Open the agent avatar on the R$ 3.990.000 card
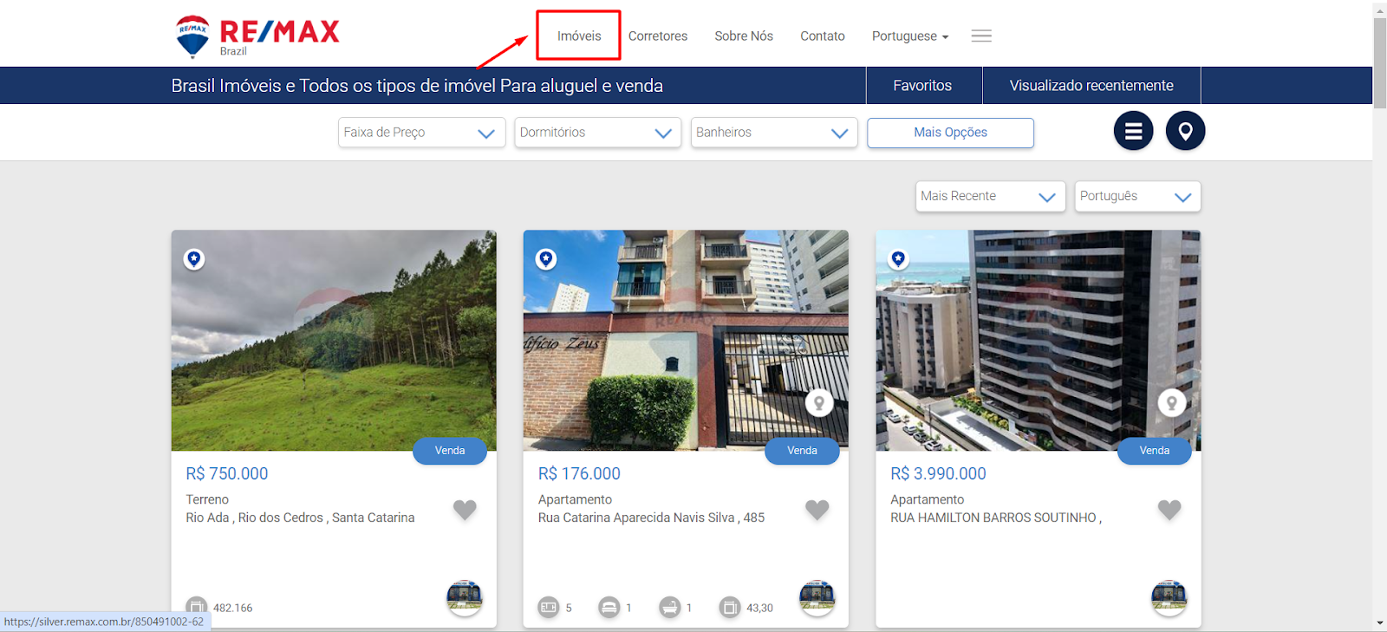 [x=1169, y=598]
